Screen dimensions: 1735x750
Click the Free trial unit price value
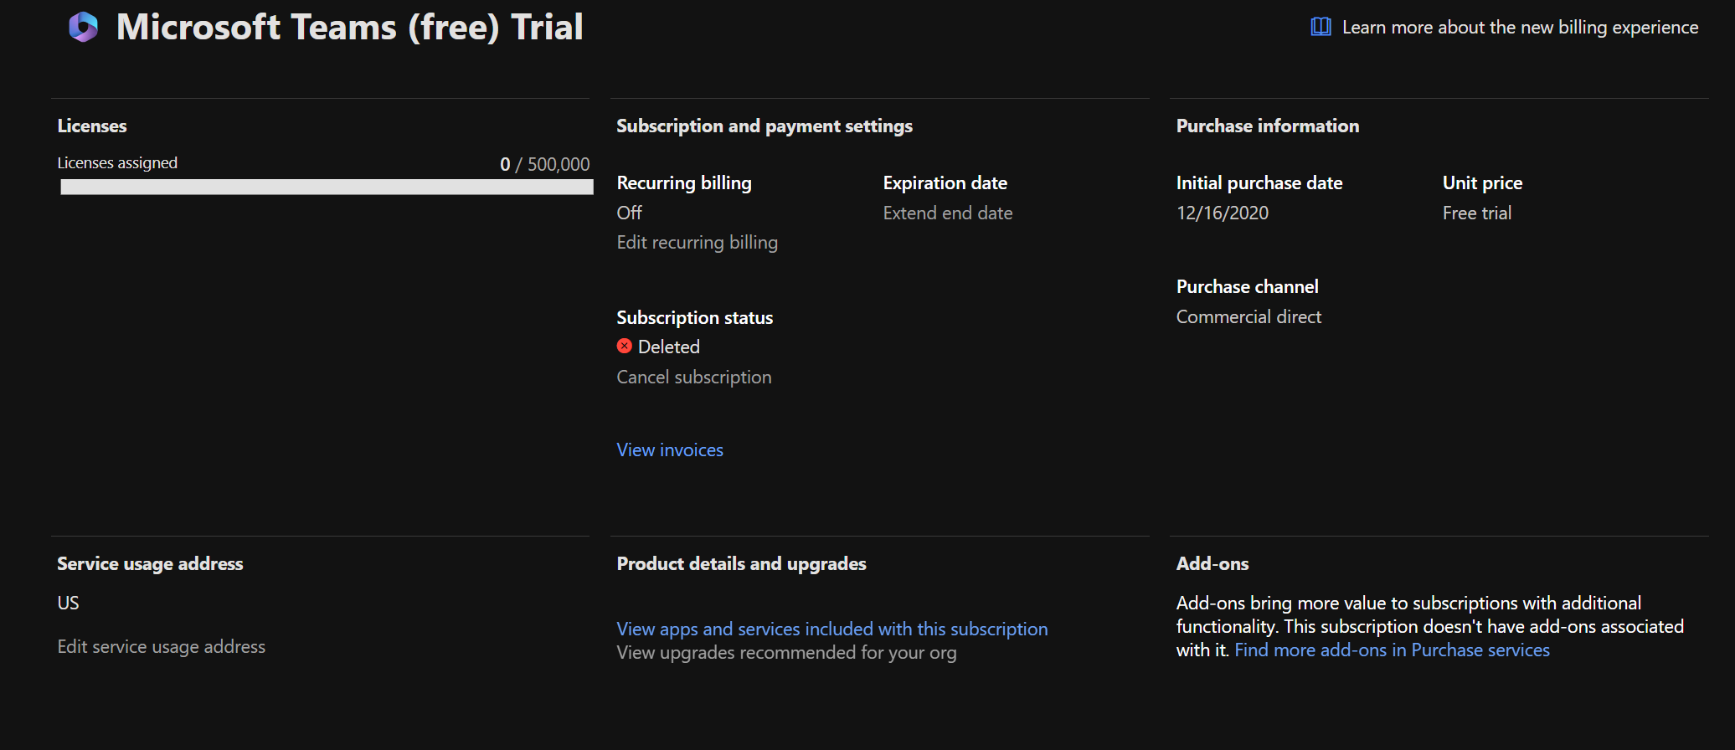1477,213
